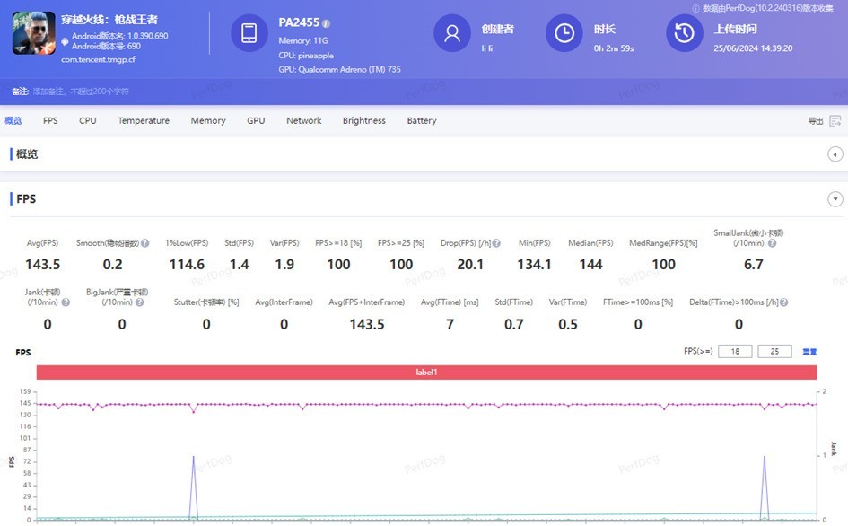Viewport: 848px width, 526px height.
Task: Switch to the CPU tab
Action: point(87,119)
